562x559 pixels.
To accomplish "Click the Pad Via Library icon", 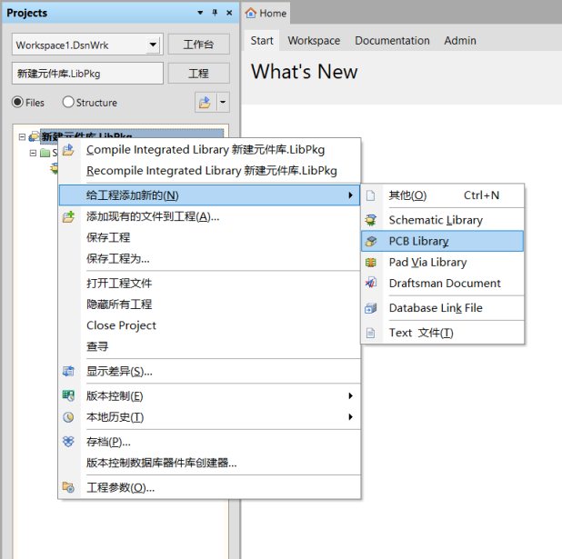I will (x=371, y=263).
